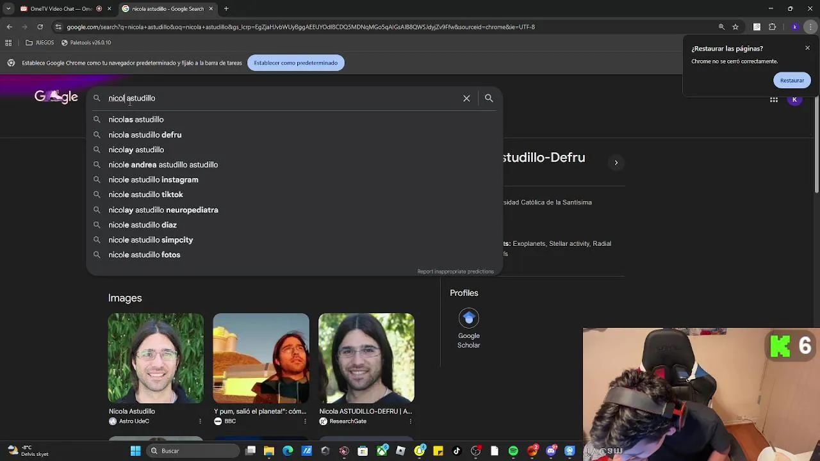Click Report inappropriate predictions link

point(455,271)
